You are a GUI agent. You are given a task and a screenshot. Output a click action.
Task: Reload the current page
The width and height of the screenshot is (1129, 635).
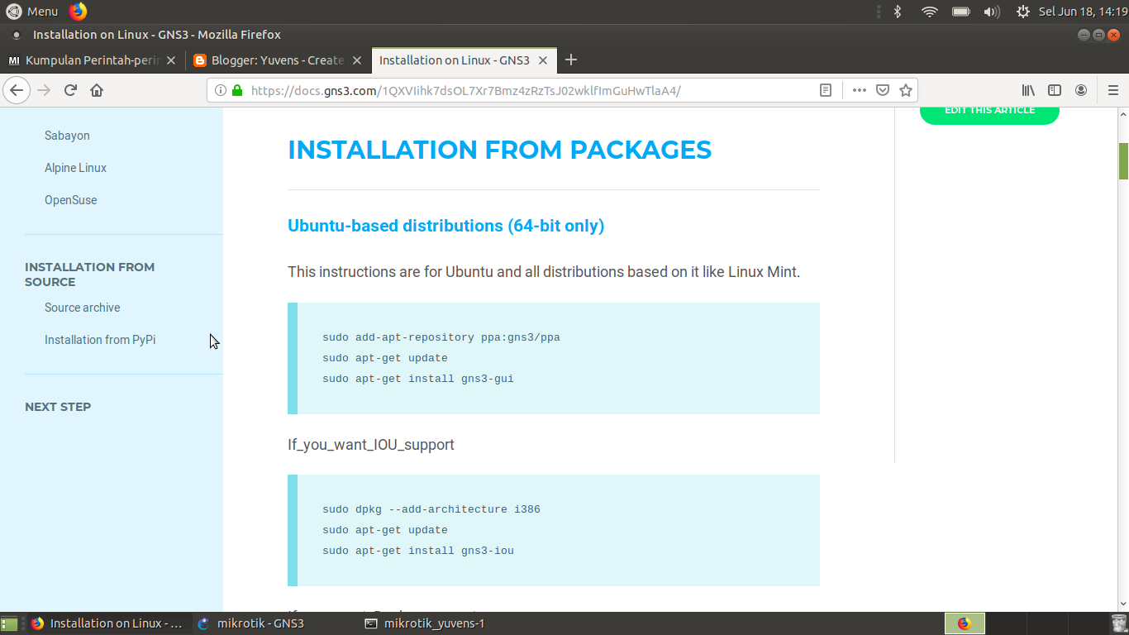70,90
